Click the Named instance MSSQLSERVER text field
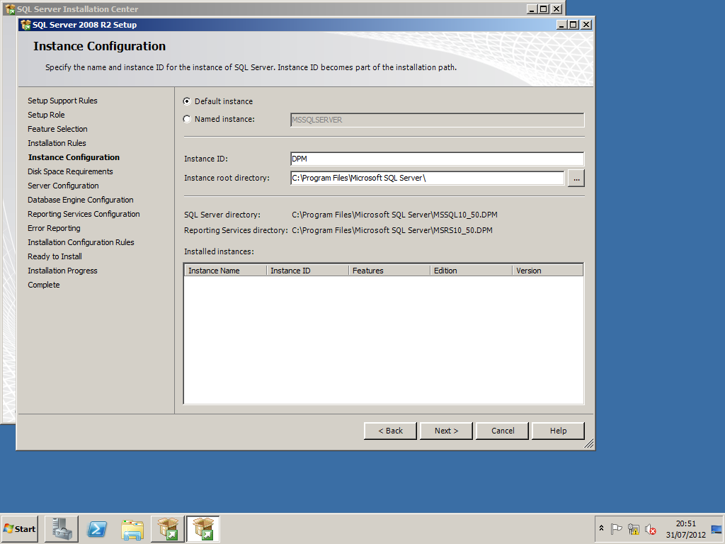 437,120
